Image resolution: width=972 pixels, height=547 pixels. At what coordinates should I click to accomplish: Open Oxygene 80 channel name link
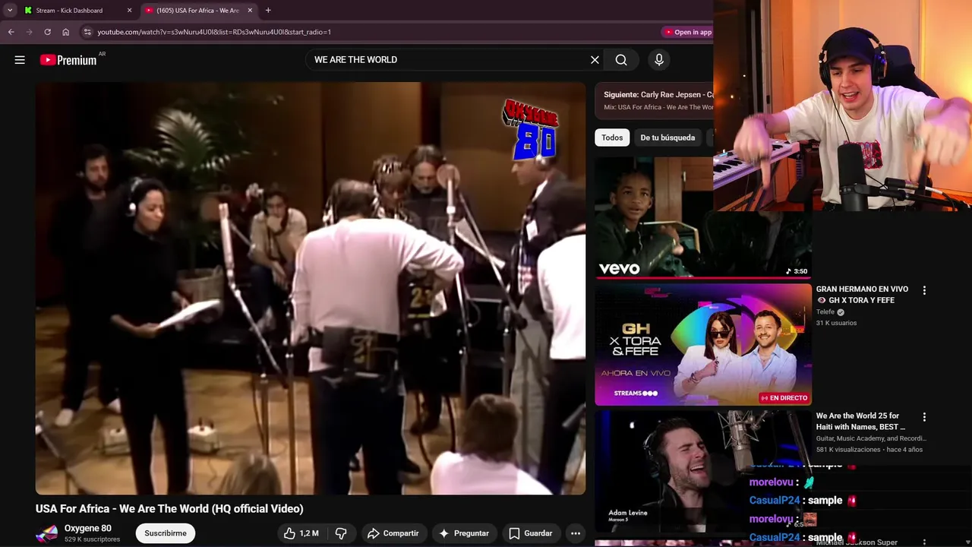87,528
